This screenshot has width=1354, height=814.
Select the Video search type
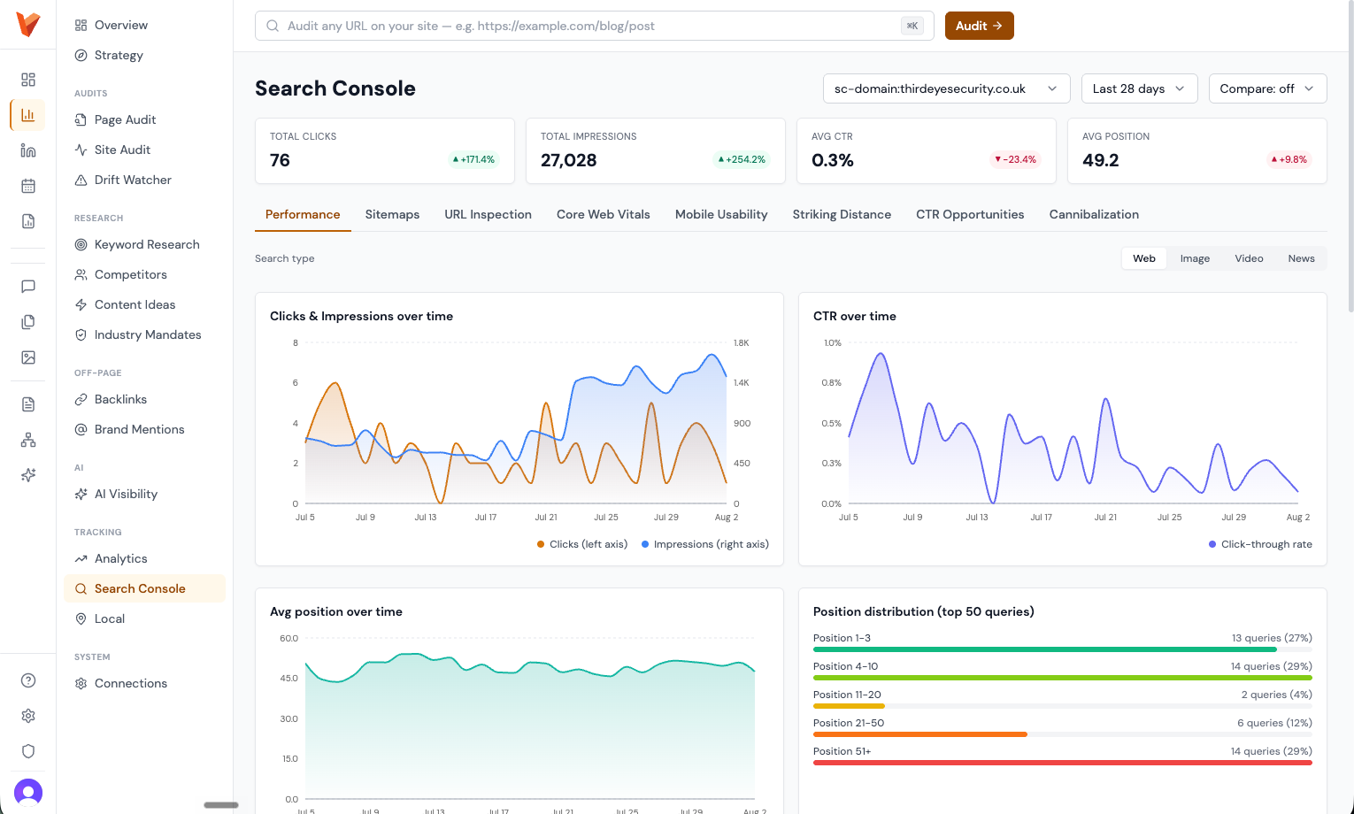pyautogui.click(x=1249, y=258)
